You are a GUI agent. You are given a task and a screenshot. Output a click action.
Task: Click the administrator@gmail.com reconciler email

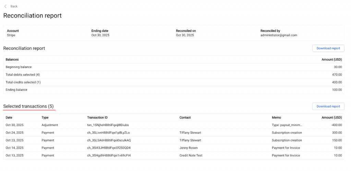(279, 35)
